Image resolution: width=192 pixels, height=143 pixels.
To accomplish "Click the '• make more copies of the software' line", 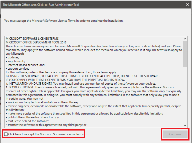I will coord(84,114).
